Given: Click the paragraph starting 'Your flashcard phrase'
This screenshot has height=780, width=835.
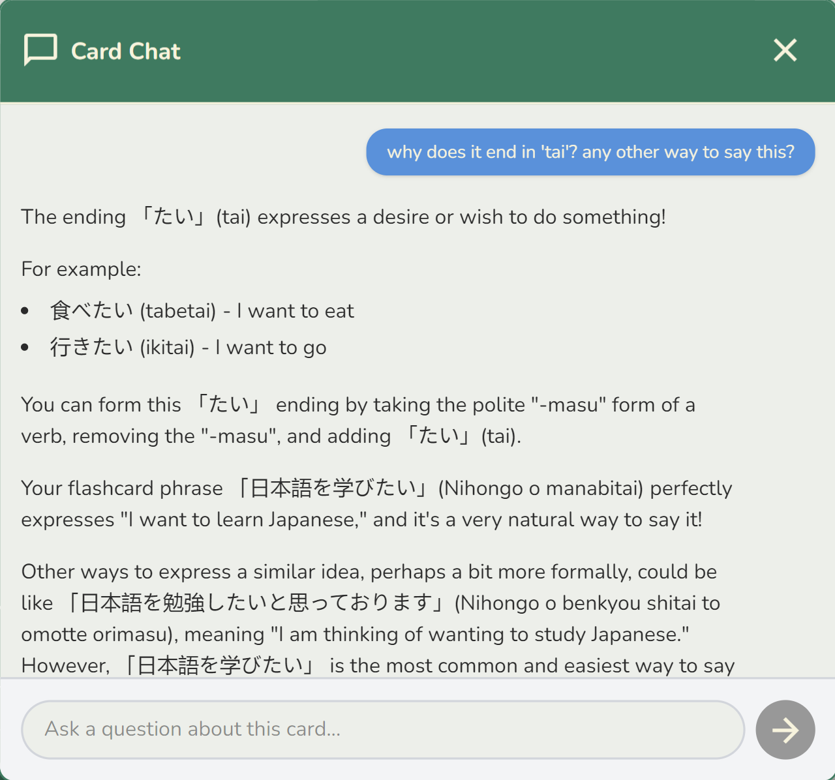Looking at the screenshot, I should click(376, 504).
